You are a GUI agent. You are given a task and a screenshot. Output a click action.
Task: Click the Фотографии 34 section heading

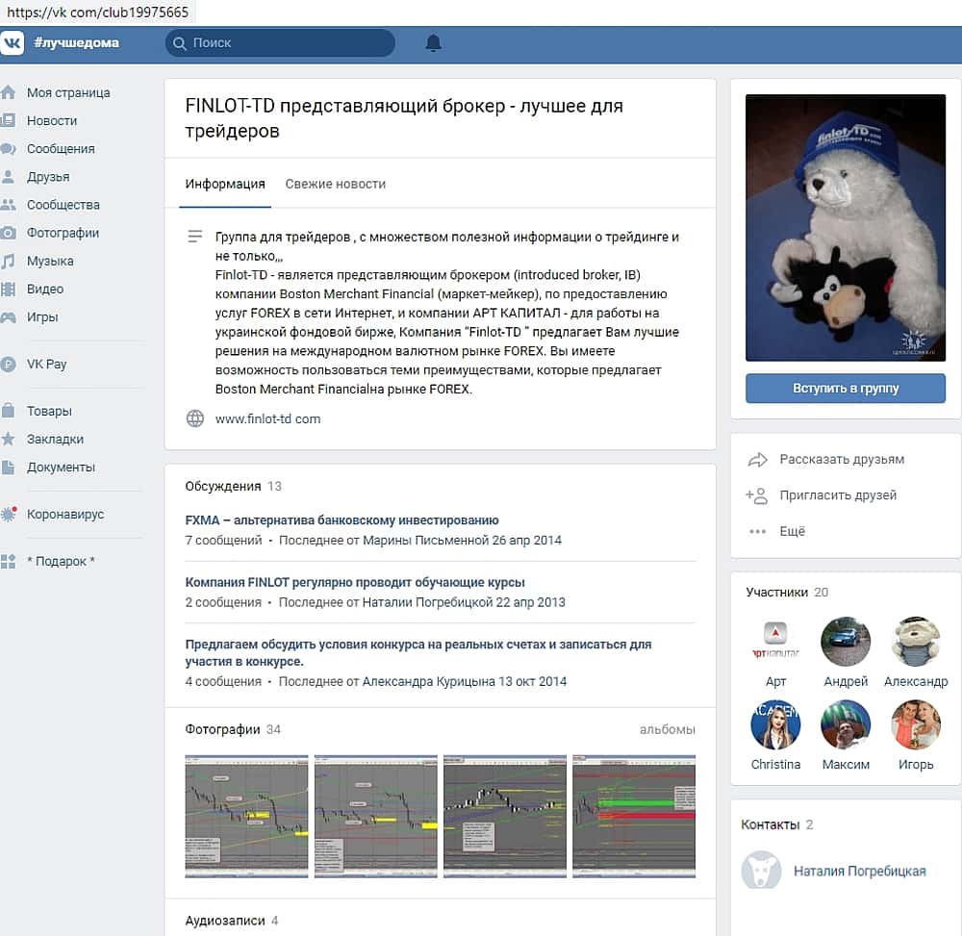point(233,729)
